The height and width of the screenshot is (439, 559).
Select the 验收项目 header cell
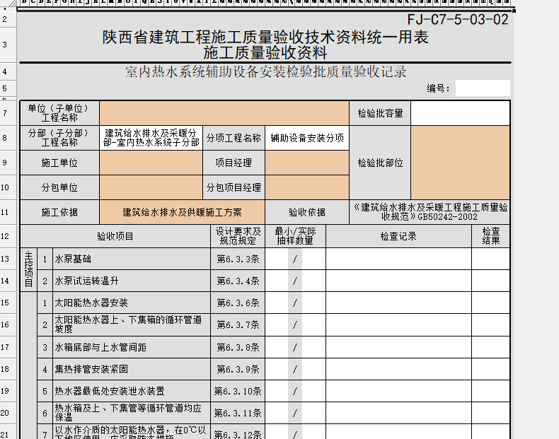click(x=115, y=236)
